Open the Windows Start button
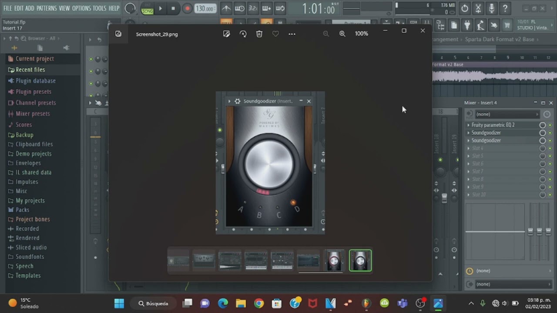 tap(119, 303)
